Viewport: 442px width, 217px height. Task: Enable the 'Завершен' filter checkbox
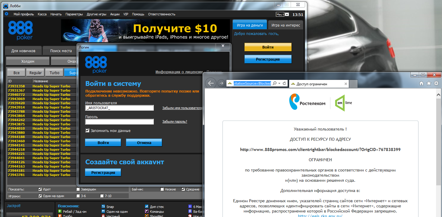[78, 189]
